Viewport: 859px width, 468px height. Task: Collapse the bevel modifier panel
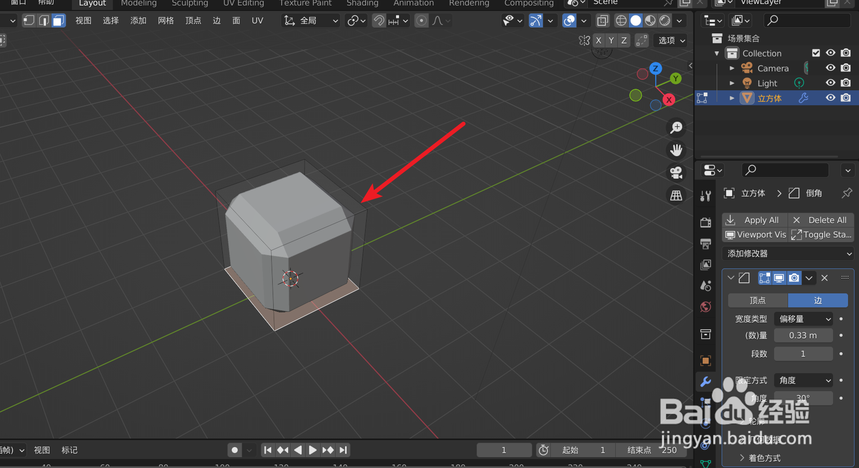coord(731,278)
